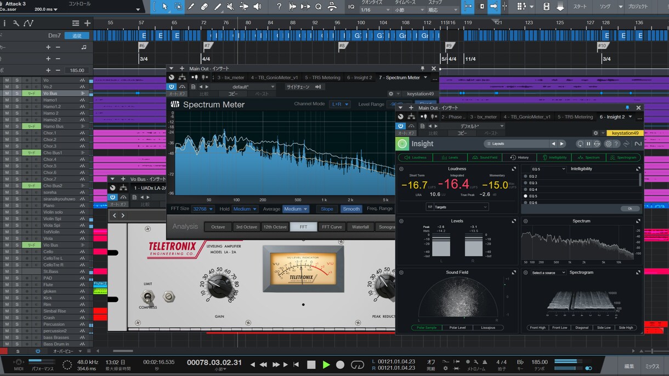Screen dimensions: 669x376
Task: Select the Arrow tool in the top toolbar
Action: point(166,7)
